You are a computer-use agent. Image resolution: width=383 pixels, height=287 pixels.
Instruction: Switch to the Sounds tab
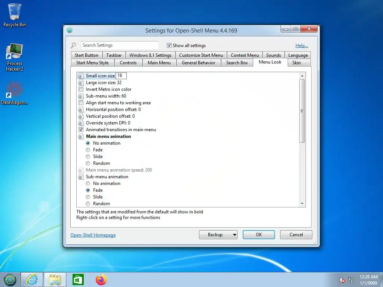273,55
